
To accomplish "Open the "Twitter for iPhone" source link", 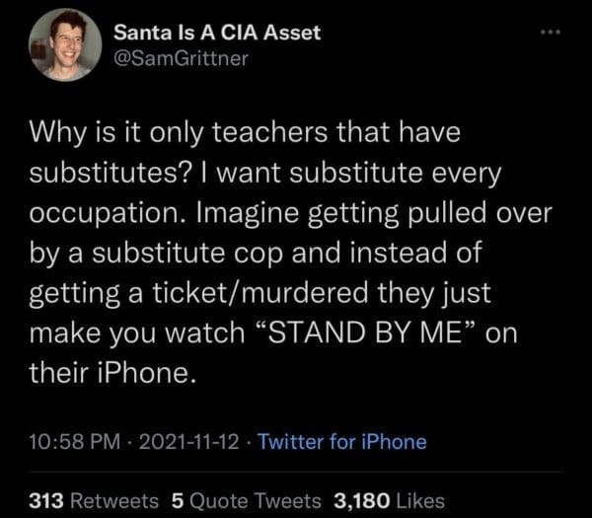I will [340, 441].
